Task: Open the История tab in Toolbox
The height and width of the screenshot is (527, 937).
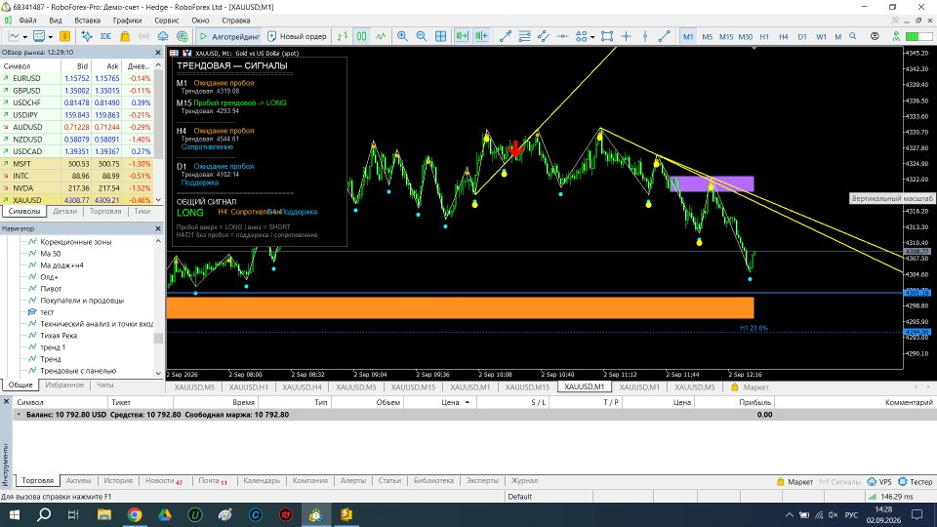Action: (118, 480)
